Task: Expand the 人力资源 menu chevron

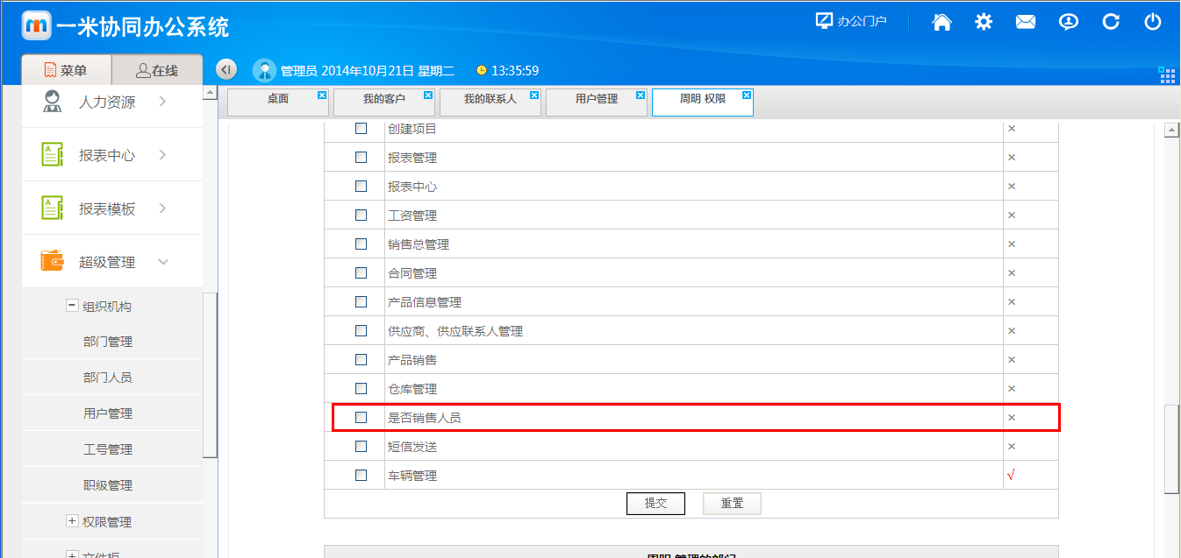Action: 163,102
